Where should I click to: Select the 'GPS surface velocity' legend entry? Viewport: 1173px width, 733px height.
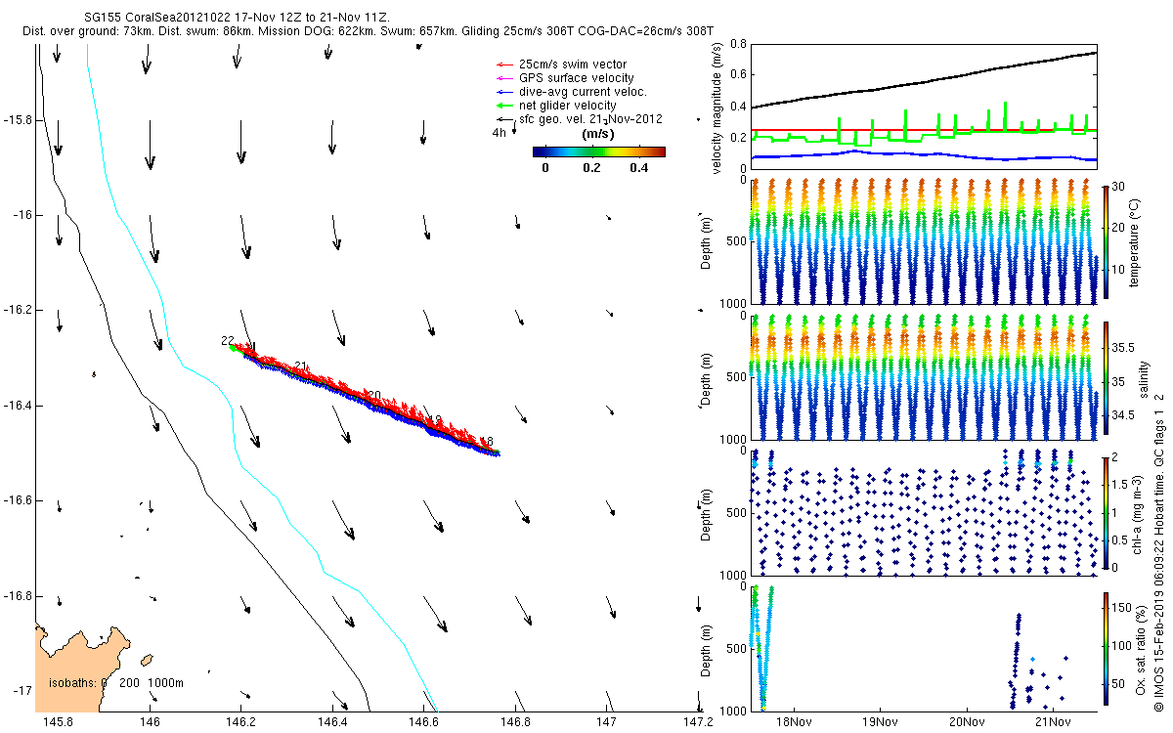pos(565,78)
